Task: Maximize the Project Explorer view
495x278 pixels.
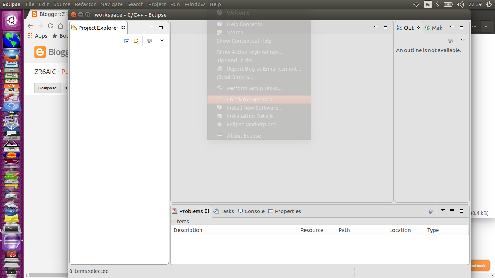Action: (x=161, y=28)
